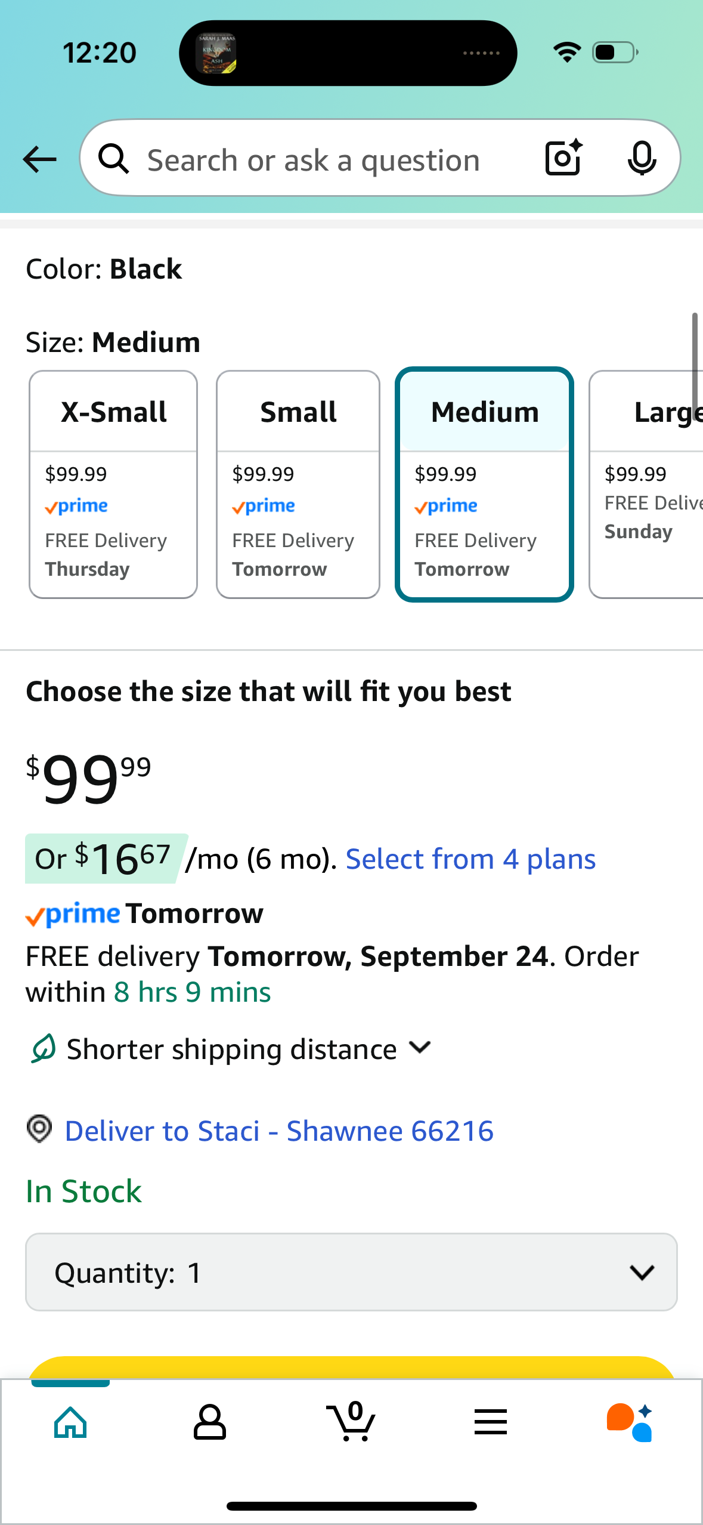Go to the Home tab icon

point(70,1422)
